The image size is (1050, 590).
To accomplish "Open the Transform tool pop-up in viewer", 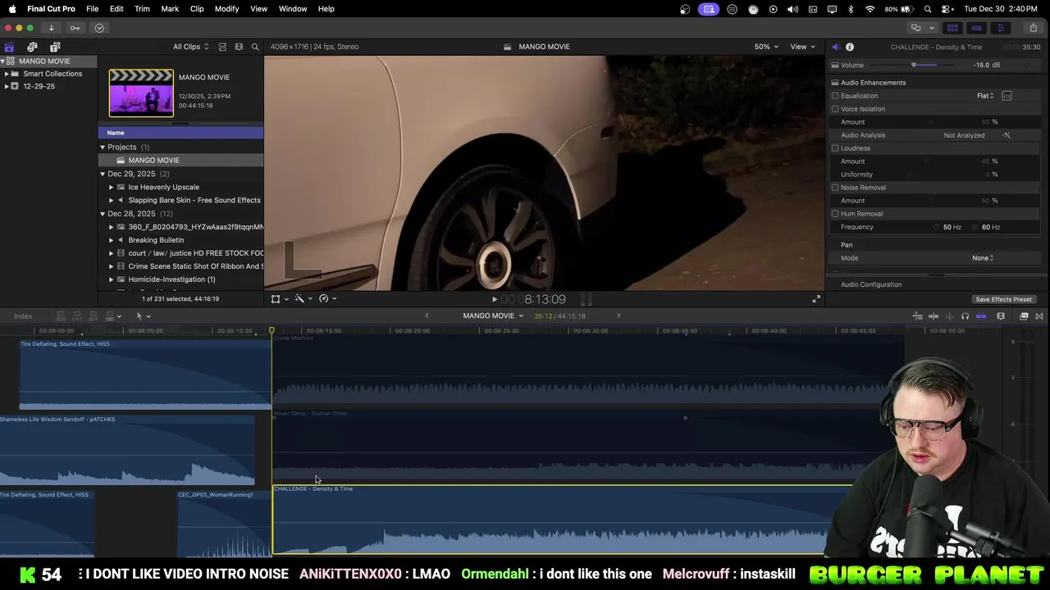I will [279, 299].
